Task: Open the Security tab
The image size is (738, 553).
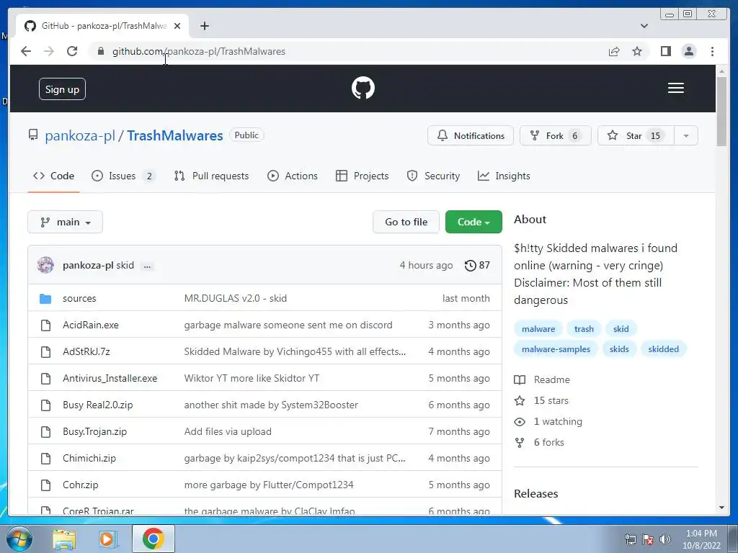Action: [433, 176]
